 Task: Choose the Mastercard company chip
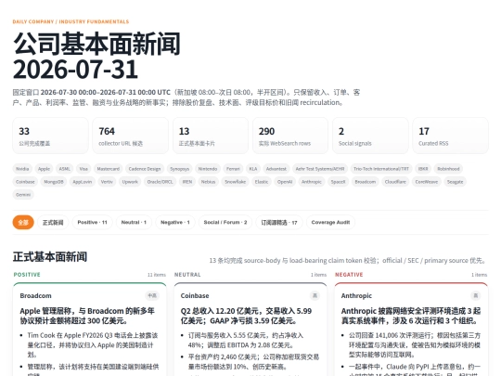pos(109,169)
